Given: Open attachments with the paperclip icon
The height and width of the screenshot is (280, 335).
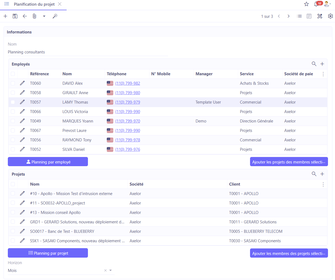Looking at the screenshot, I should click(35, 16).
